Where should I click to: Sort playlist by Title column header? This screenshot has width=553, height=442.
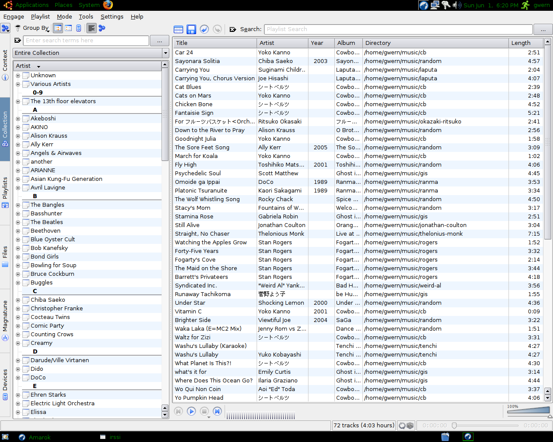pos(215,43)
